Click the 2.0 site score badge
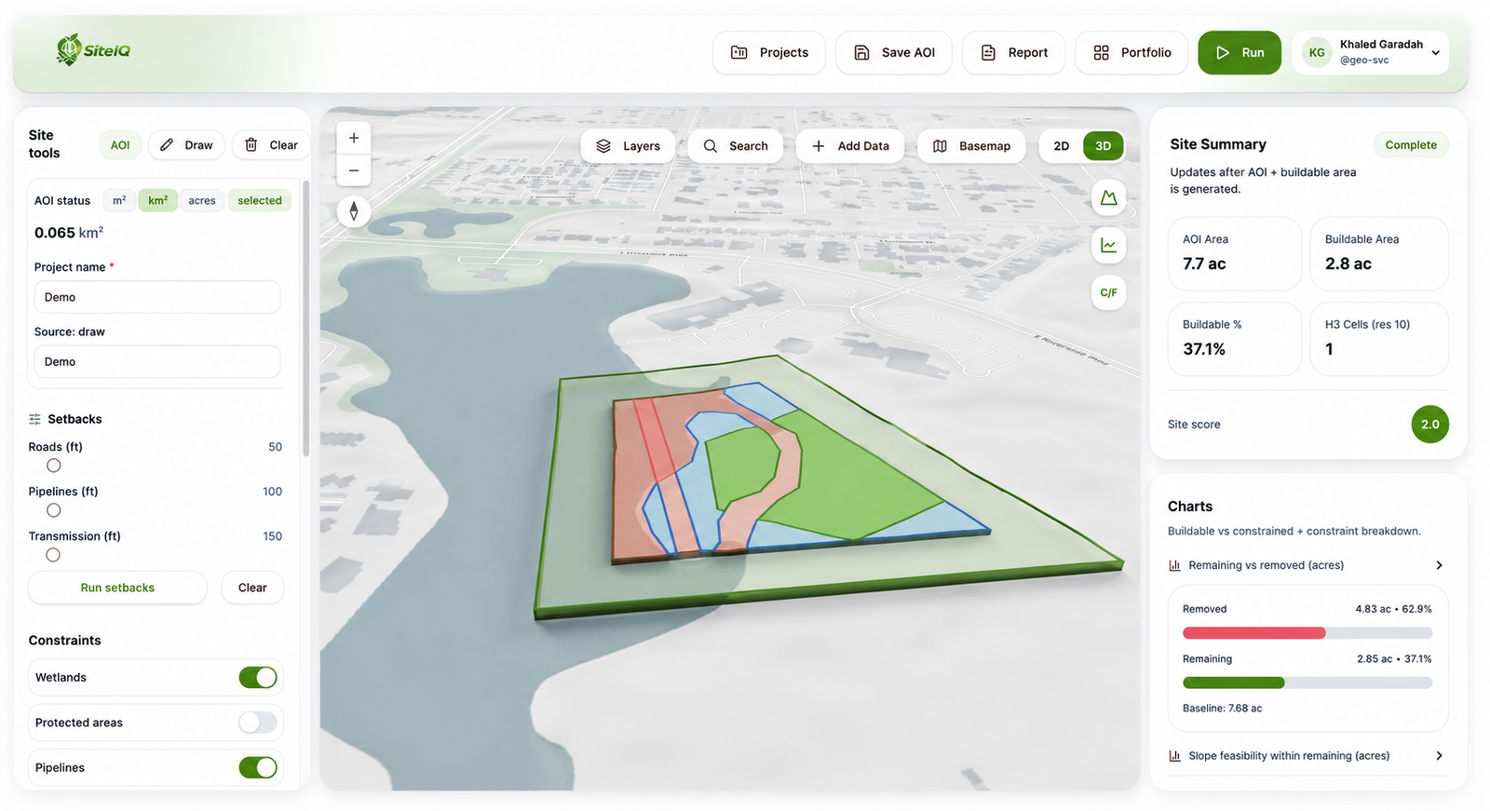The width and height of the screenshot is (1490, 811). [x=1430, y=425]
